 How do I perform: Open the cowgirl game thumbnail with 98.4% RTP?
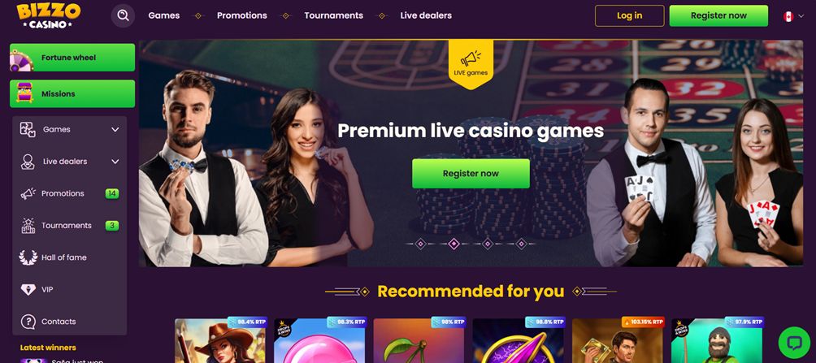click(220, 340)
